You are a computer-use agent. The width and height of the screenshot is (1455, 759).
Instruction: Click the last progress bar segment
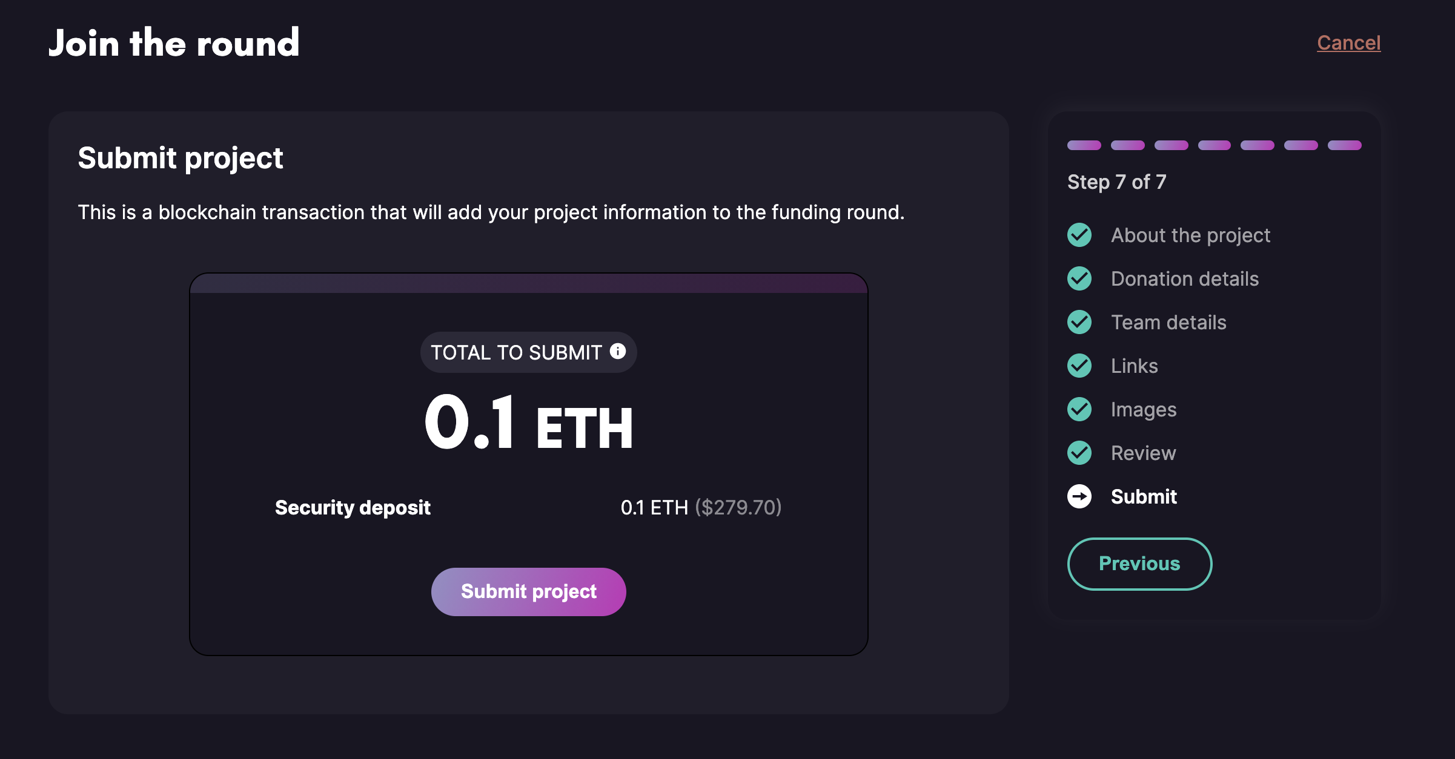coord(1345,145)
